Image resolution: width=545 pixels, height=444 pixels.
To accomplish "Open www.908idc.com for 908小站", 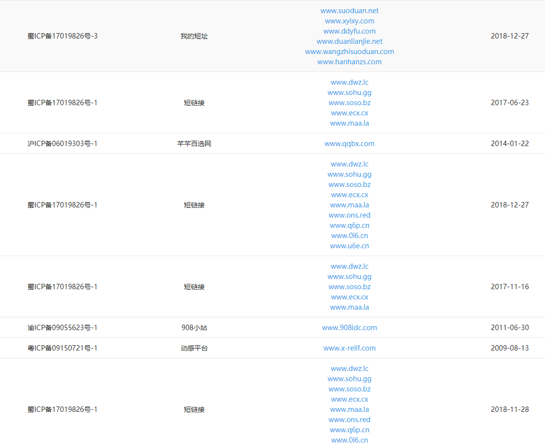I will point(350,327).
